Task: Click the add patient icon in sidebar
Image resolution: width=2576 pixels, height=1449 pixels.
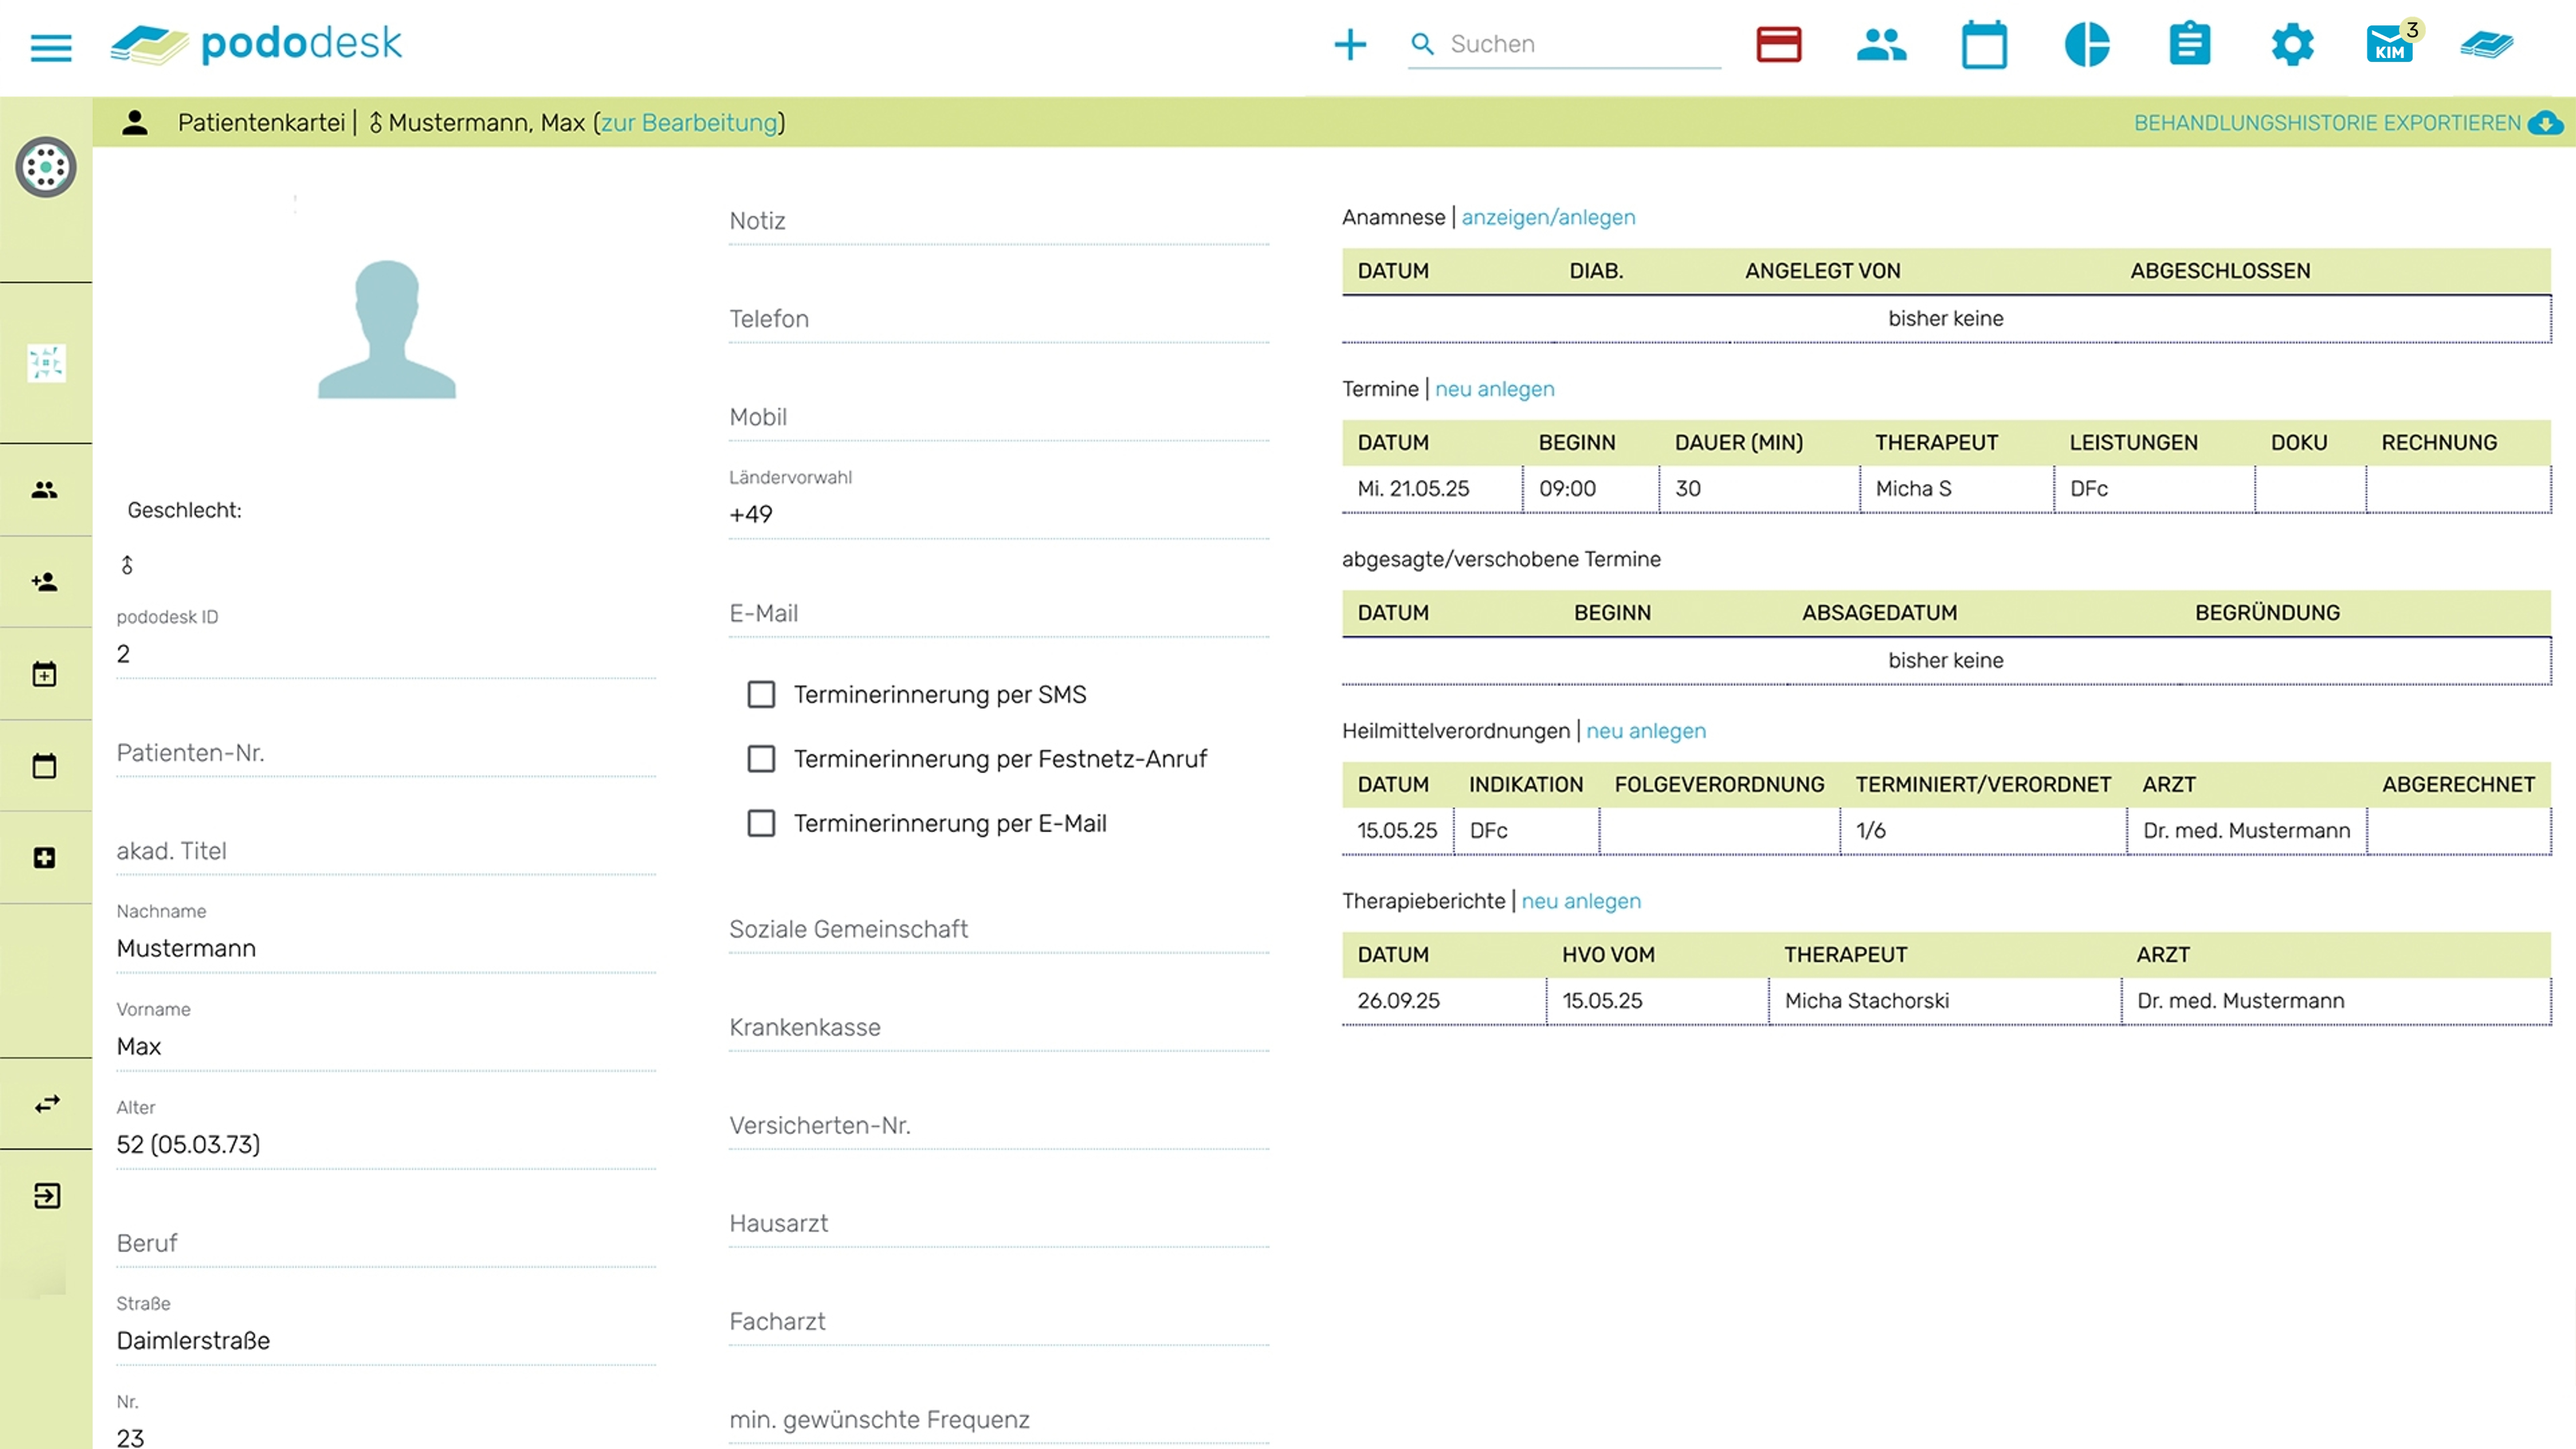Action: click(45, 582)
